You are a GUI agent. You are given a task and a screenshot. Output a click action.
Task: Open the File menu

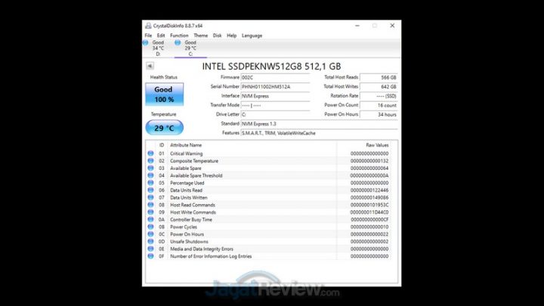(148, 36)
